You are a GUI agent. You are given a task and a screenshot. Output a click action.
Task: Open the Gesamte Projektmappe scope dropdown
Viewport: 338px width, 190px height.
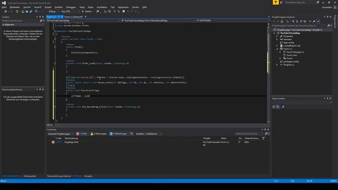(61, 134)
